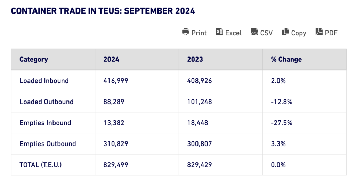Click the printer icon
Viewport: 356px width, 193px height.
coord(186,32)
